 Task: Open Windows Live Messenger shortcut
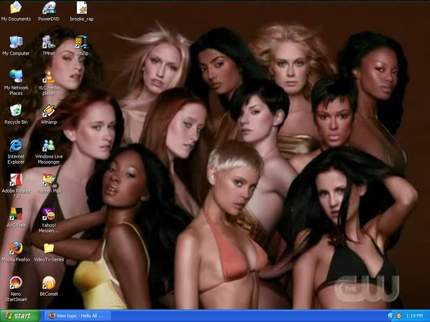(49, 145)
